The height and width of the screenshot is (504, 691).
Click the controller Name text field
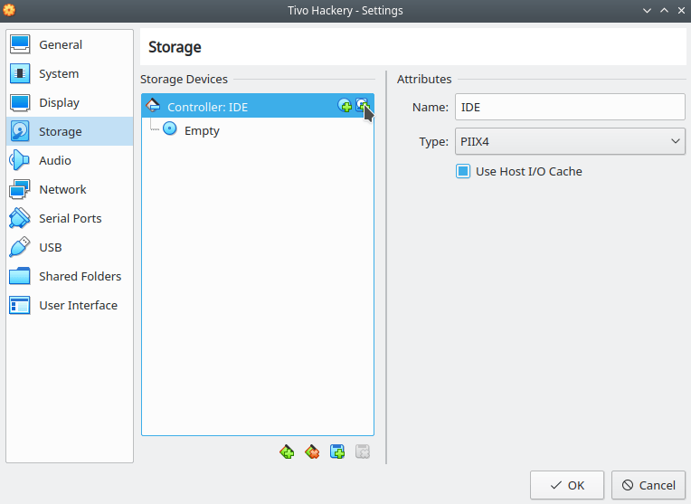tap(570, 107)
